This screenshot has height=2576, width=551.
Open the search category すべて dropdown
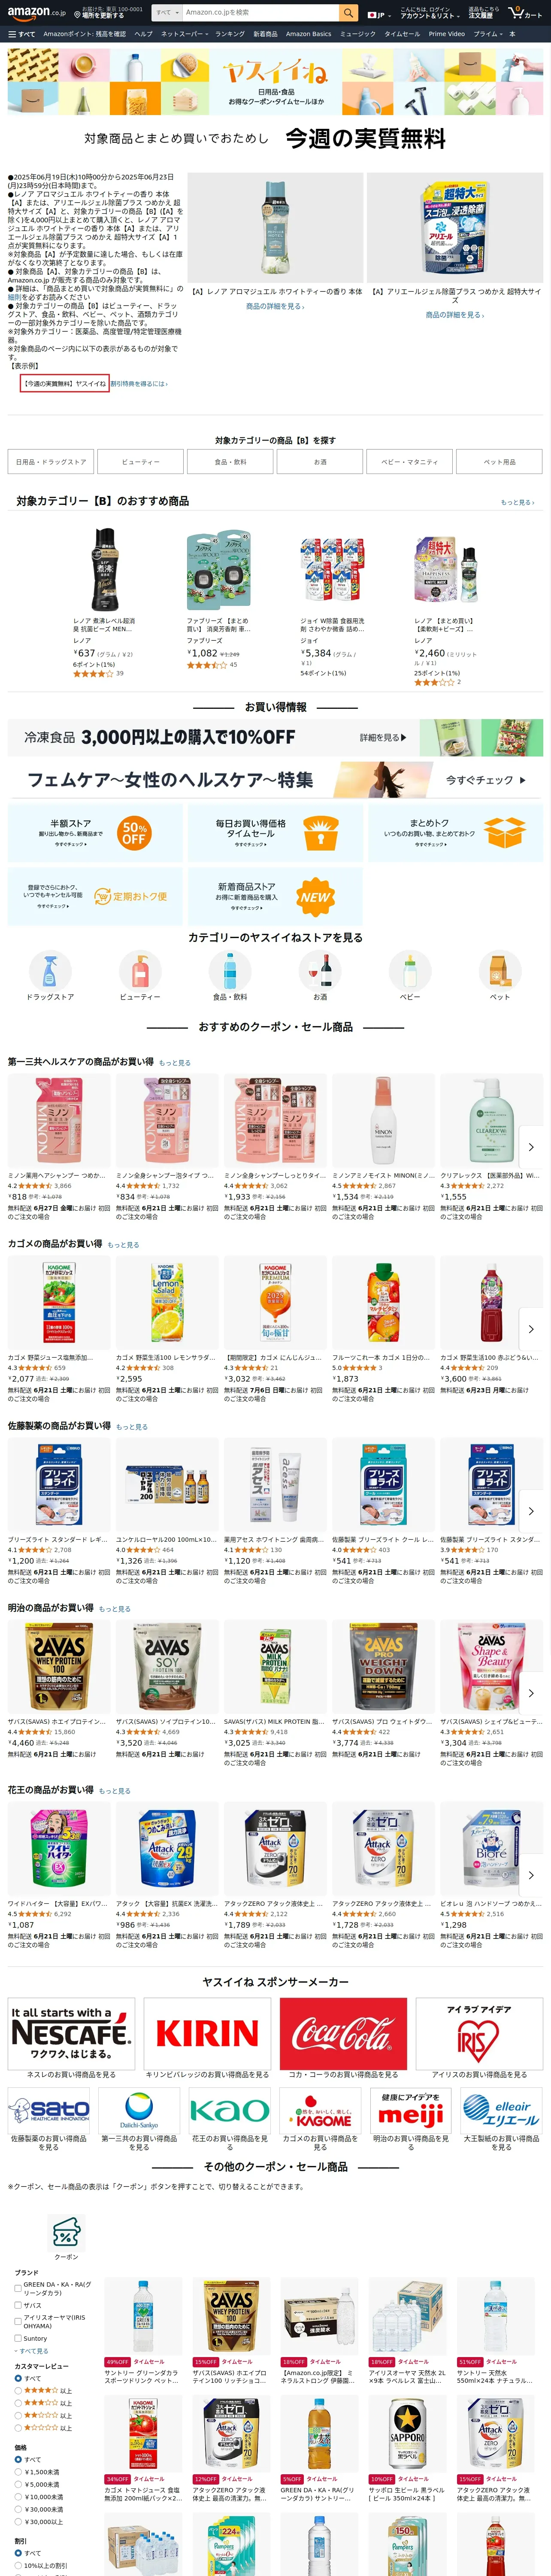[166, 13]
